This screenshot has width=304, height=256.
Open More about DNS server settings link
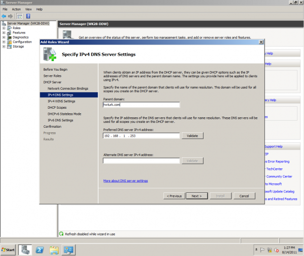coord(126,181)
